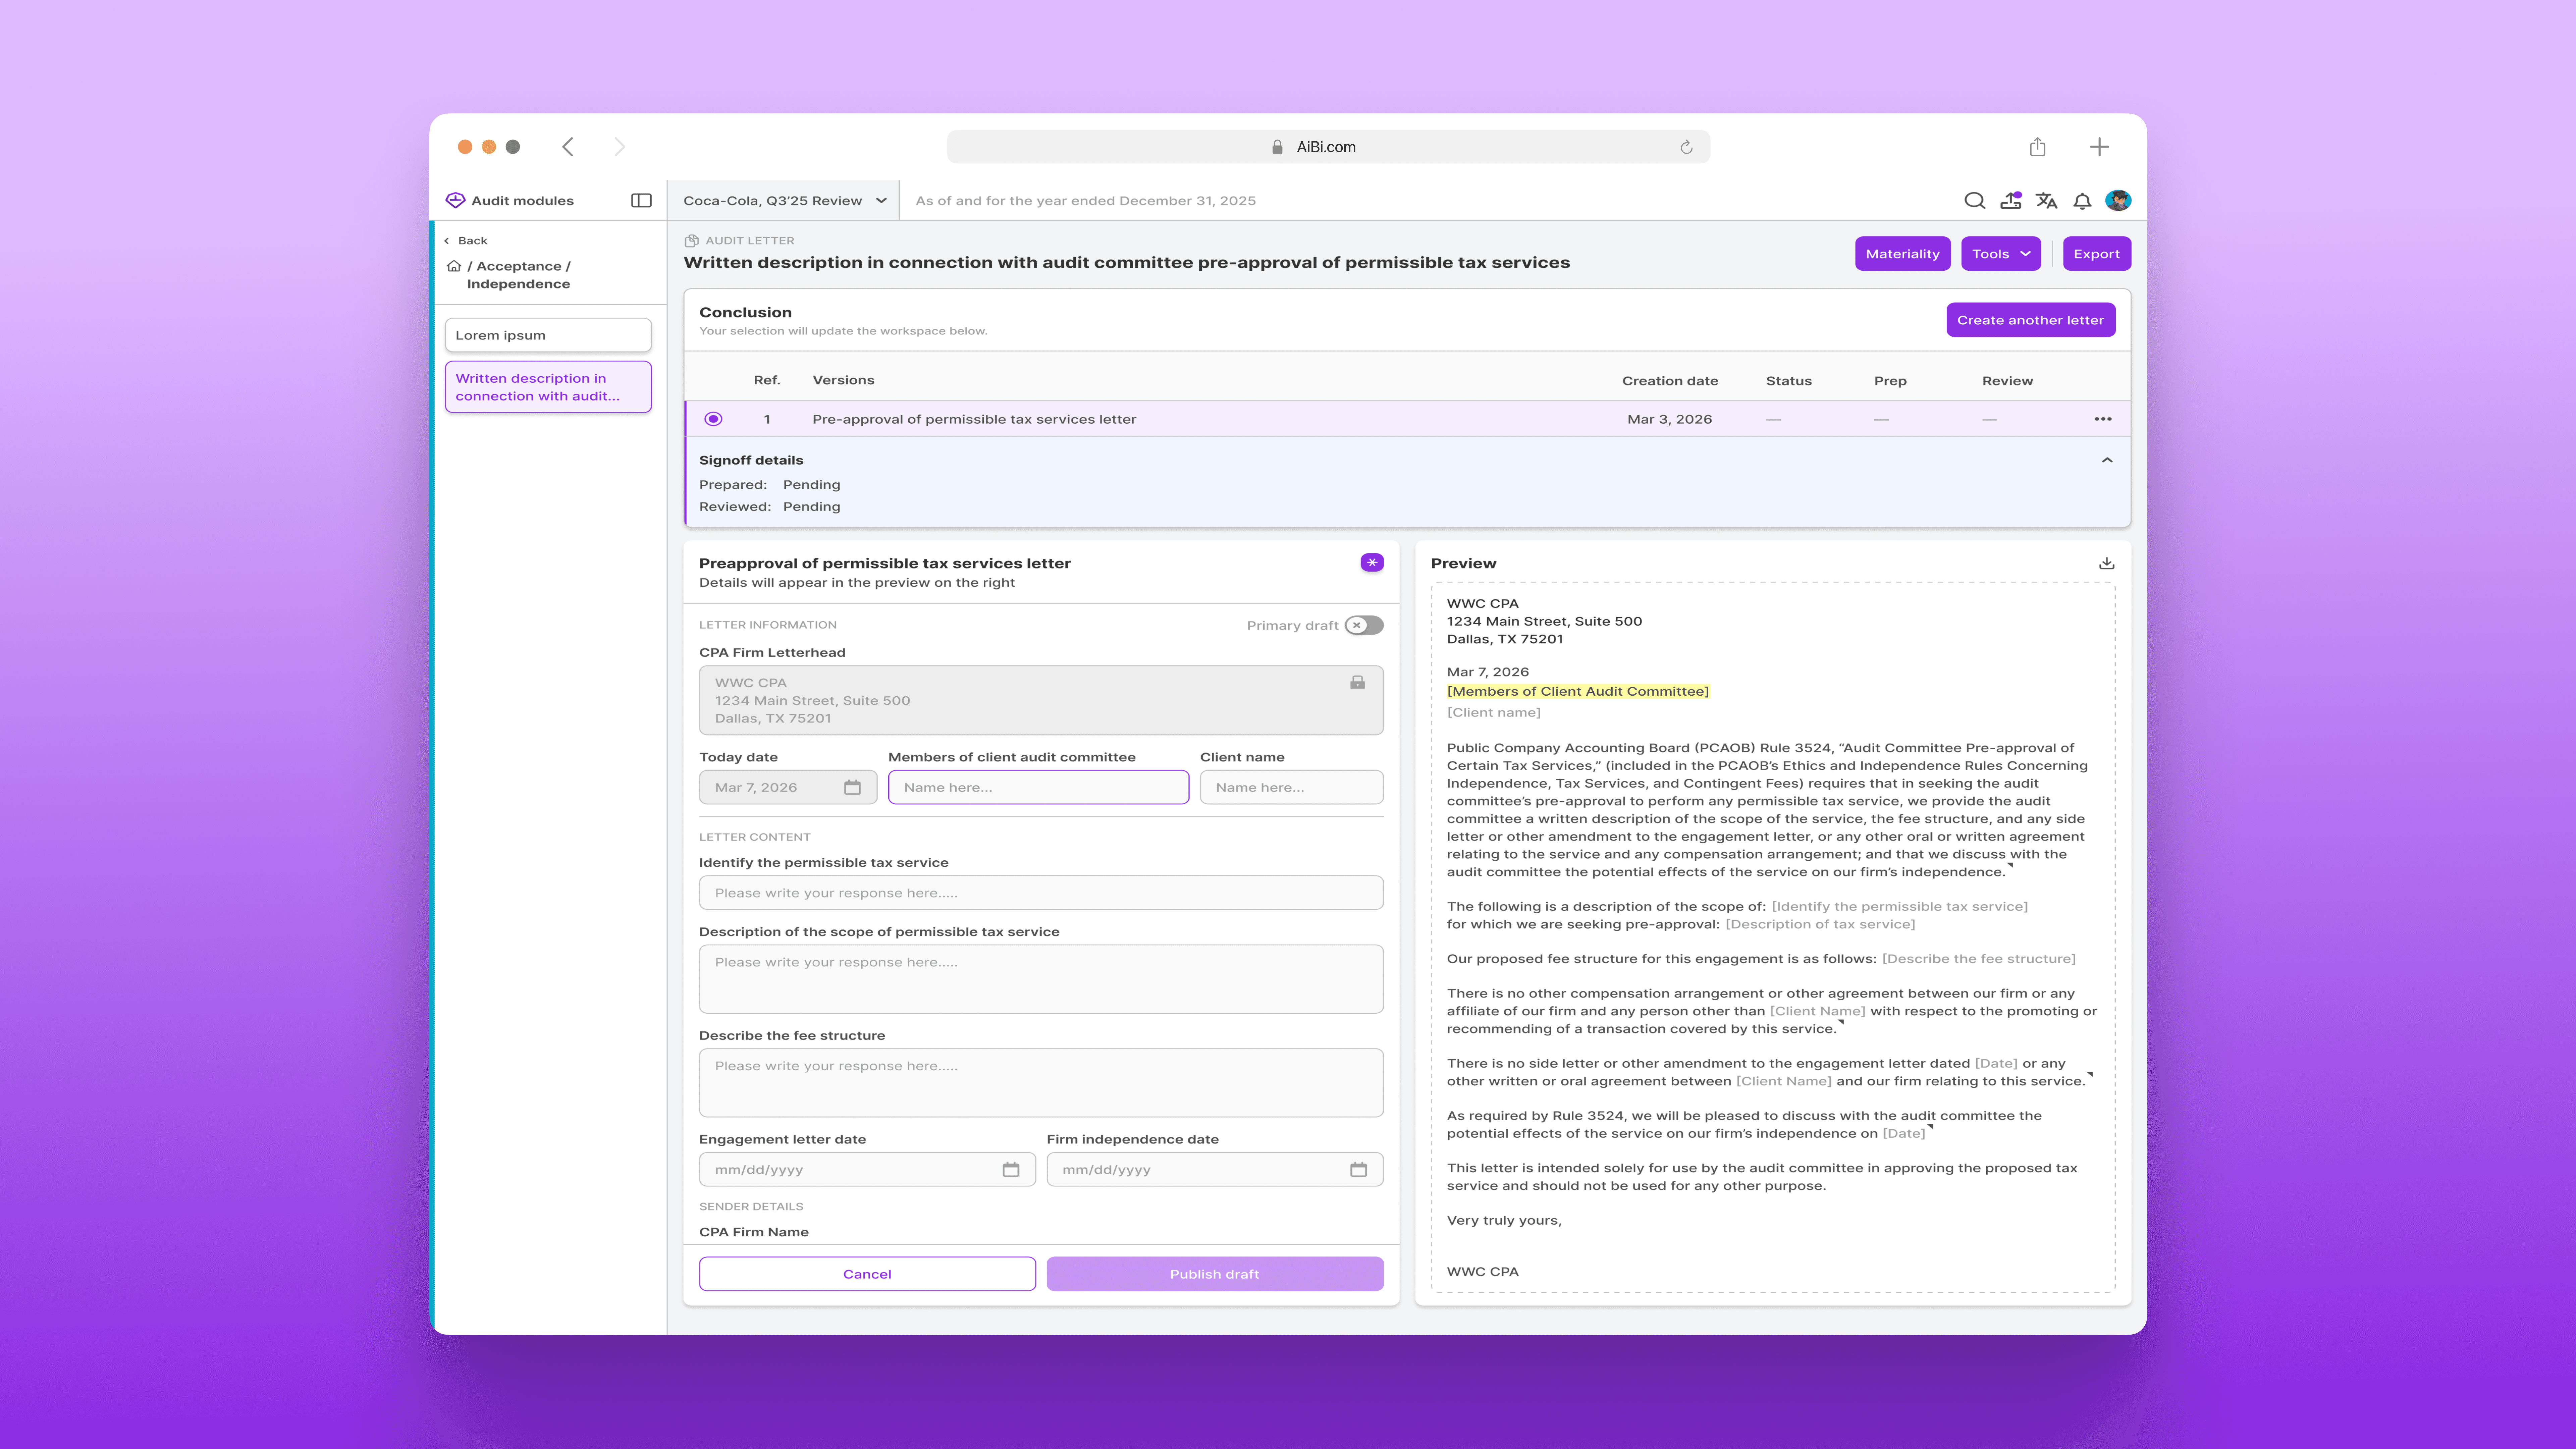This screenshot has width=2576, height=1449.
Task: Click the Firm independence date field
Action: click(x=1215, y=1169)
